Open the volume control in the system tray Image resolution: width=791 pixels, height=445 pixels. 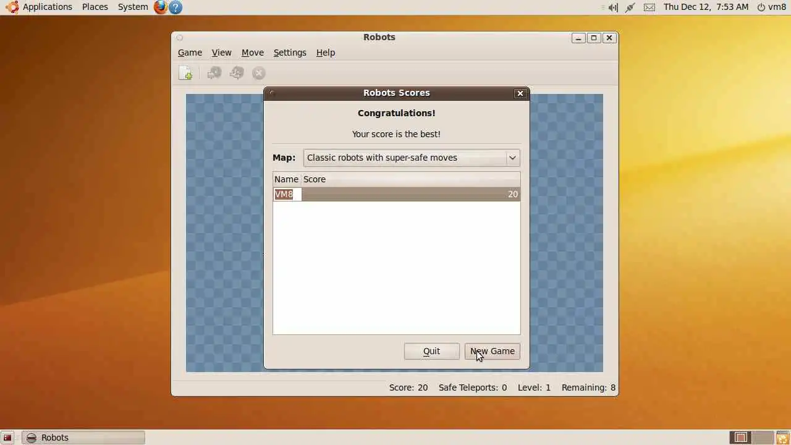(x=612, y=7)
